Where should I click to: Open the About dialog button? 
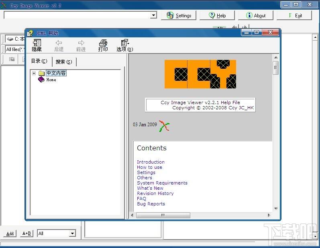[x=255, y=16]
